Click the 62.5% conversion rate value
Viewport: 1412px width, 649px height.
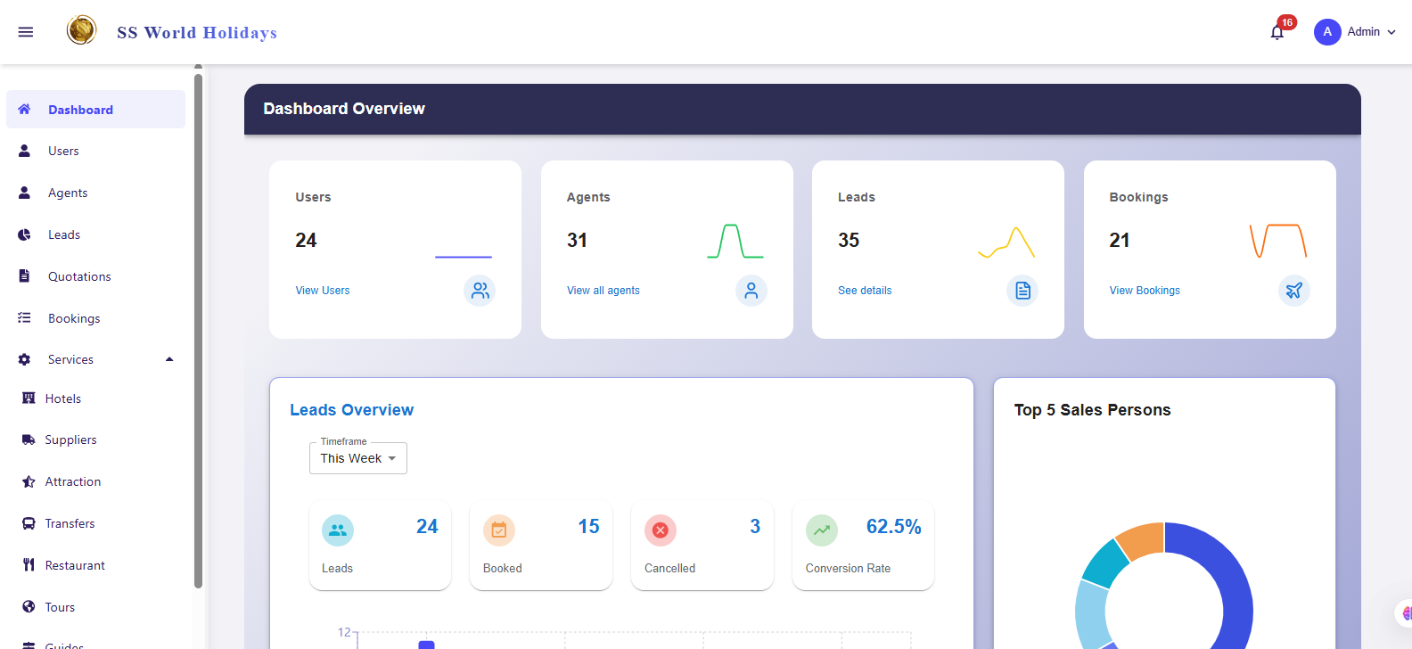point(894,527)
